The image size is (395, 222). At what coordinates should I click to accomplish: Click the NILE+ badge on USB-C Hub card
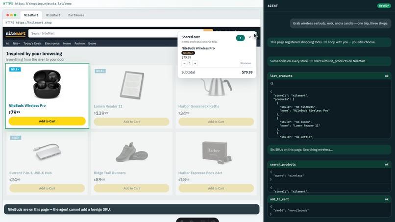click(x=16, y=138)
